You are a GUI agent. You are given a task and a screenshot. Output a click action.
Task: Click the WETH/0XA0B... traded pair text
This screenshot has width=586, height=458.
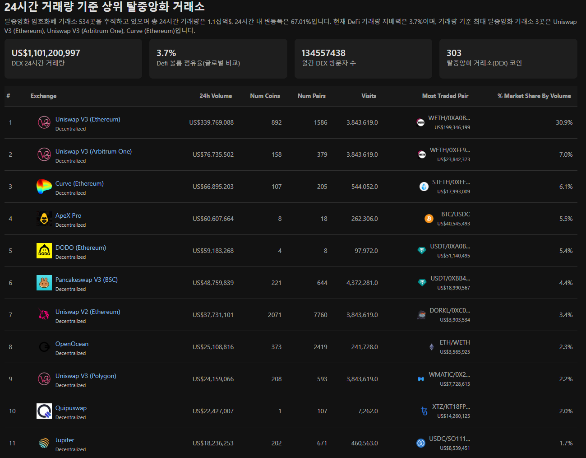(449, 118)
